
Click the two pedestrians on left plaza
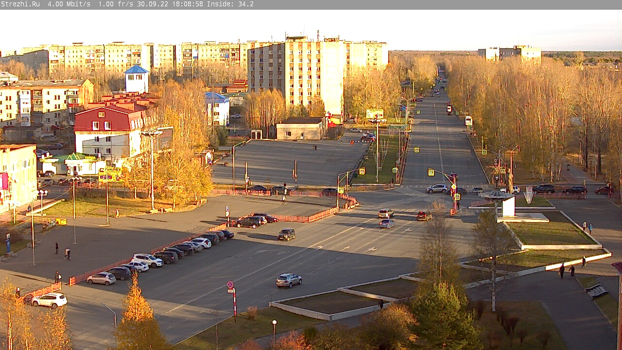[x=62, y=251]
